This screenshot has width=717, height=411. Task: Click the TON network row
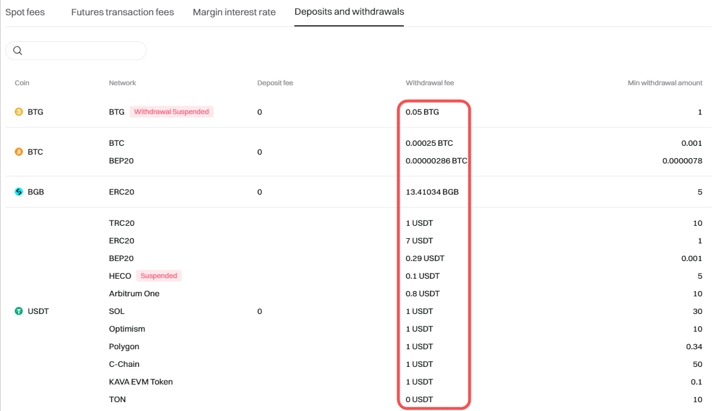[117, 399]
